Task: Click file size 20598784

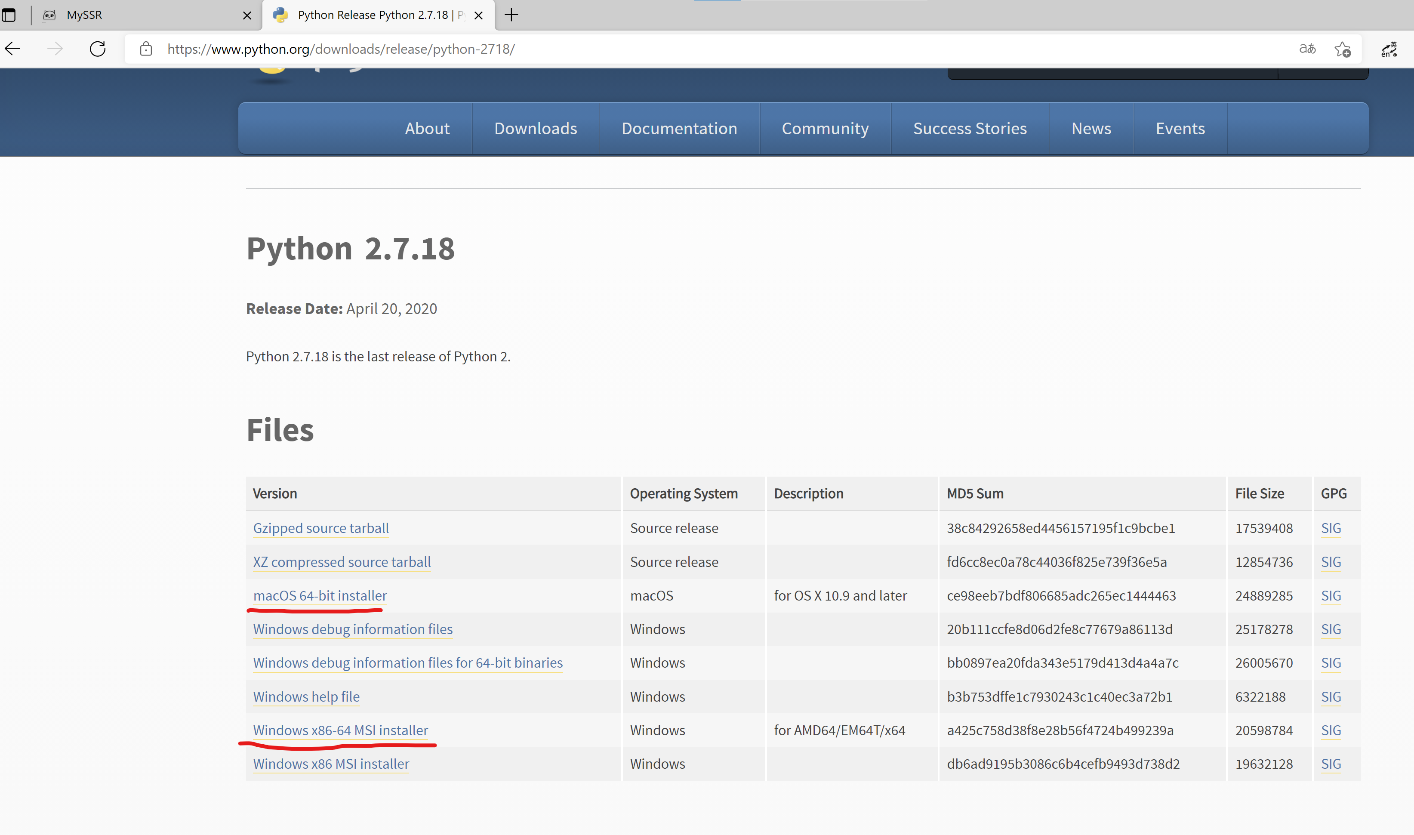Action: [1264, 730]
